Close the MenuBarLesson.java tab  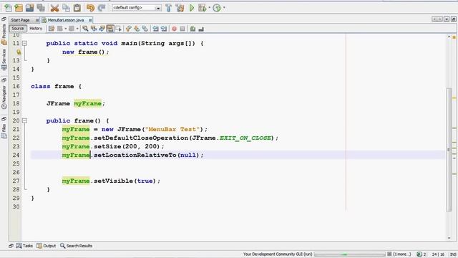[90, 20]
